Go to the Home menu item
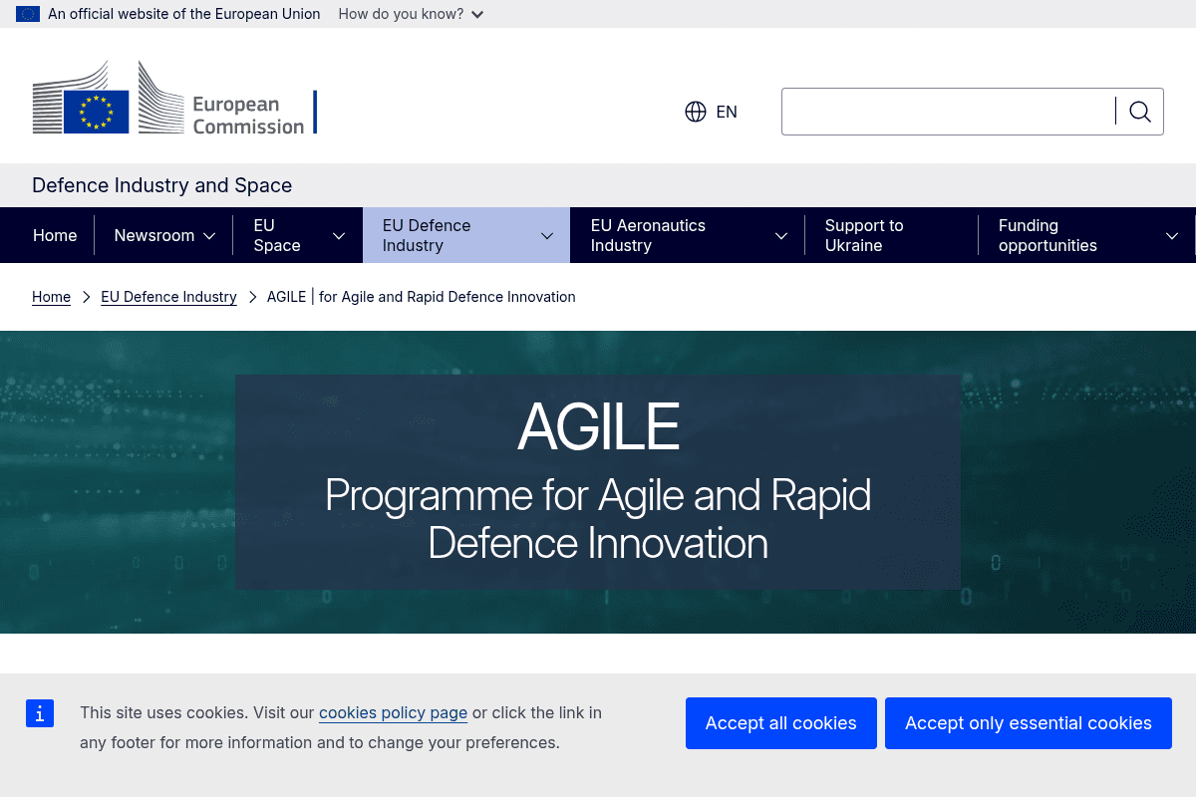Screen dimensions: 1196x797 point(55,235)
